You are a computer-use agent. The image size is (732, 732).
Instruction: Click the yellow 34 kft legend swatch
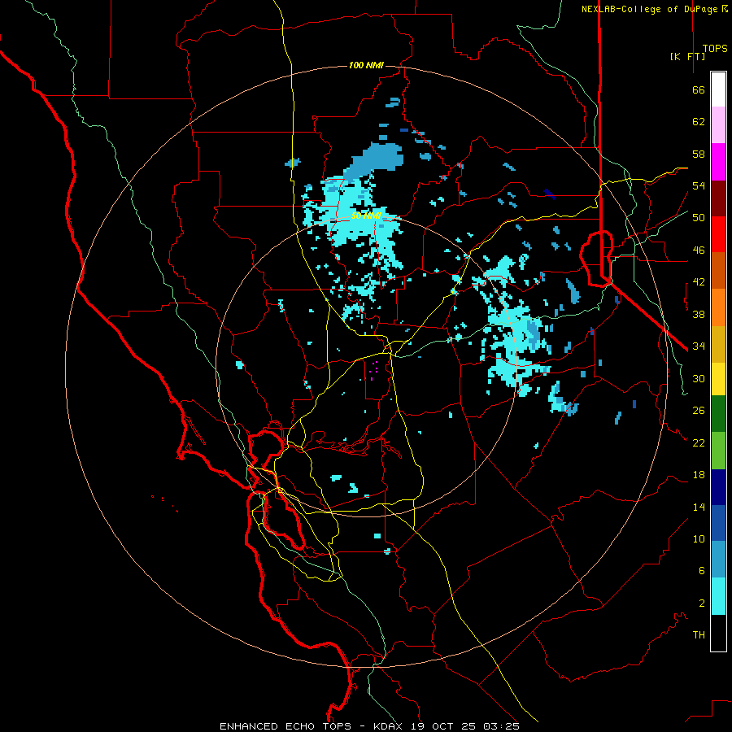[x=718, y=379]
